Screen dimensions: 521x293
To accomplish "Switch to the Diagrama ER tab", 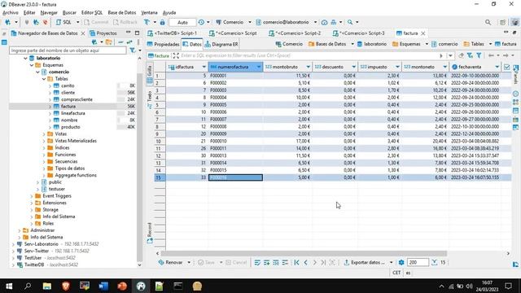I will [x=221, y=44].
